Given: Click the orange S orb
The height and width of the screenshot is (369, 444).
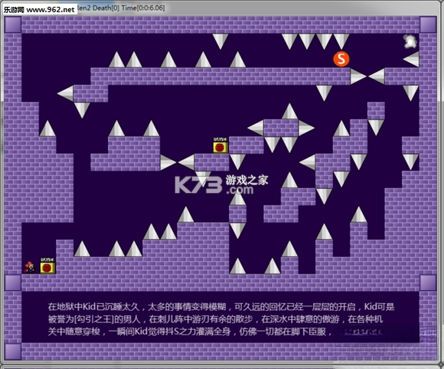Looking at the screenshot, I should point(341,59).
